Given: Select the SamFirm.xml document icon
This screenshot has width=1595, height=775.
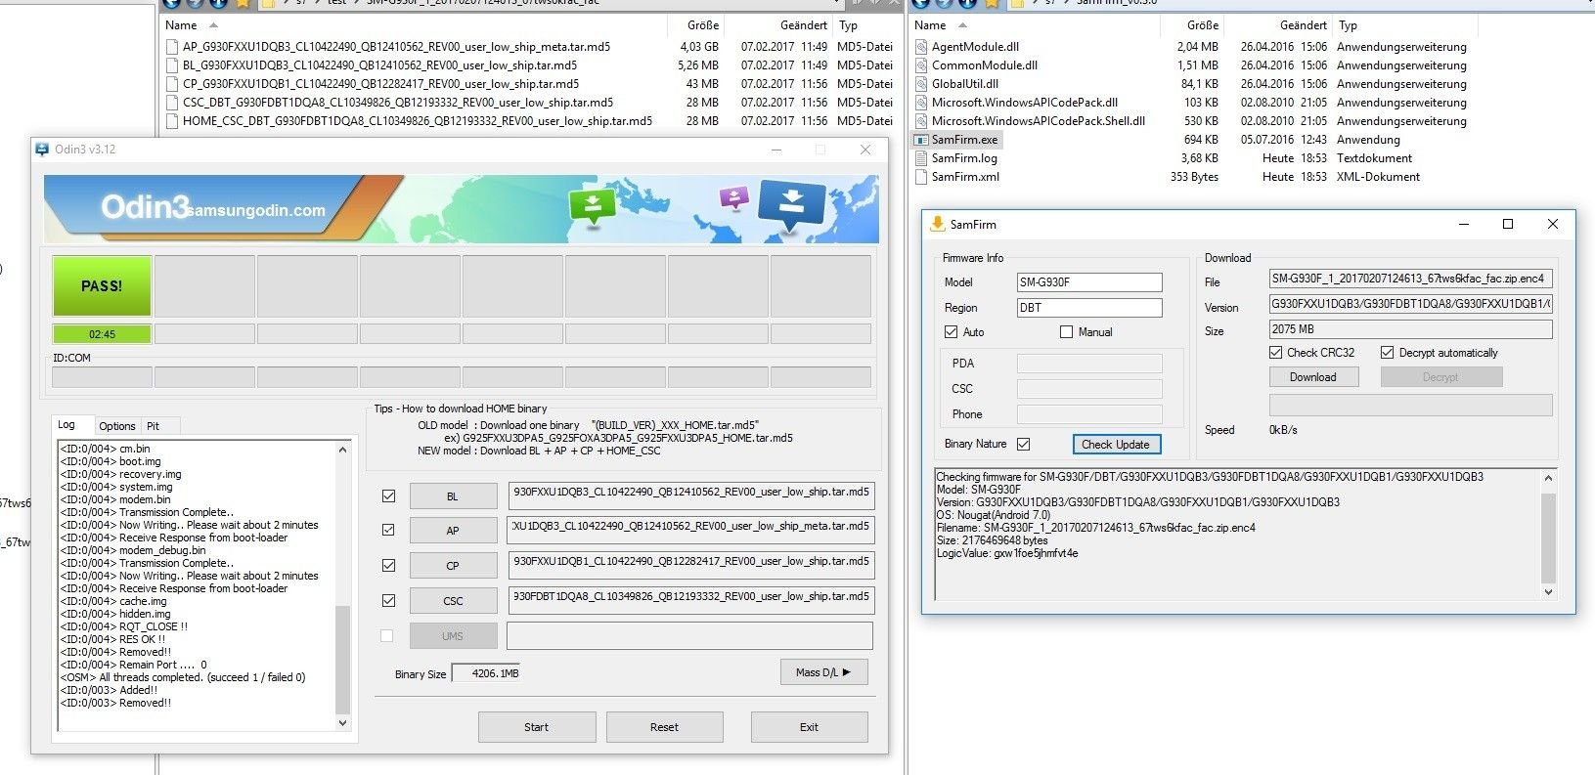Looking at the screenshot, I should point(920,177).
